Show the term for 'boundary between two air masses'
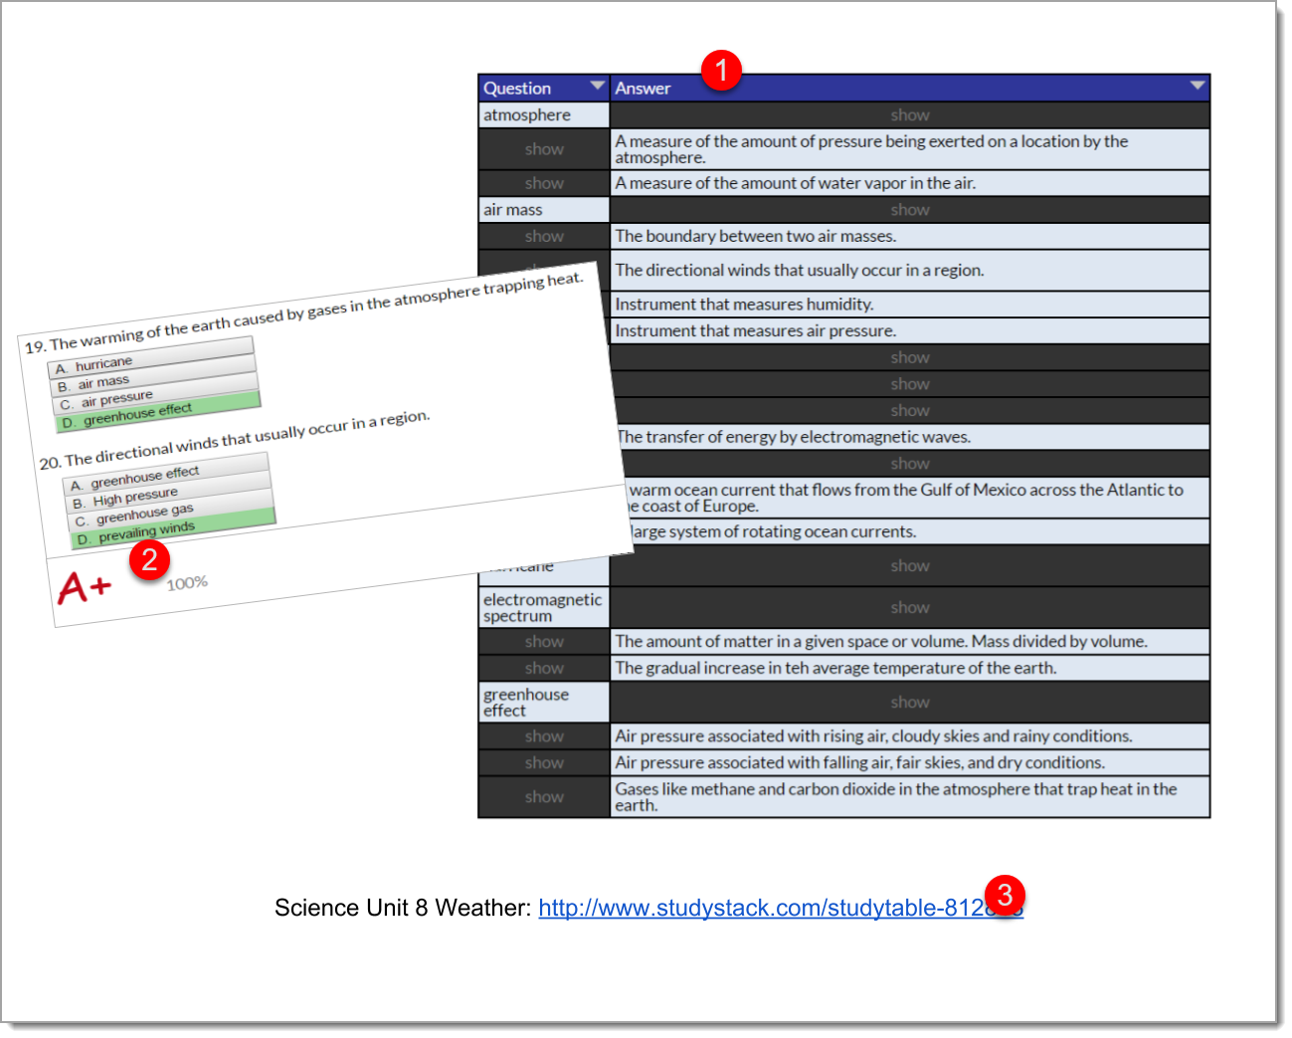This screenshot has height=1038, width=1292. point(544,237)
